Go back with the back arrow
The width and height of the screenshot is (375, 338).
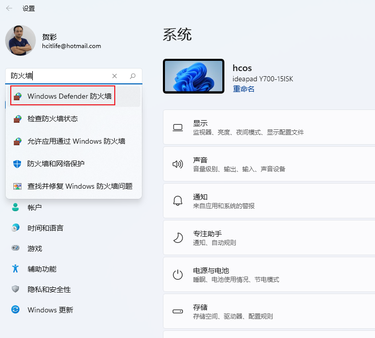[9, 8]
